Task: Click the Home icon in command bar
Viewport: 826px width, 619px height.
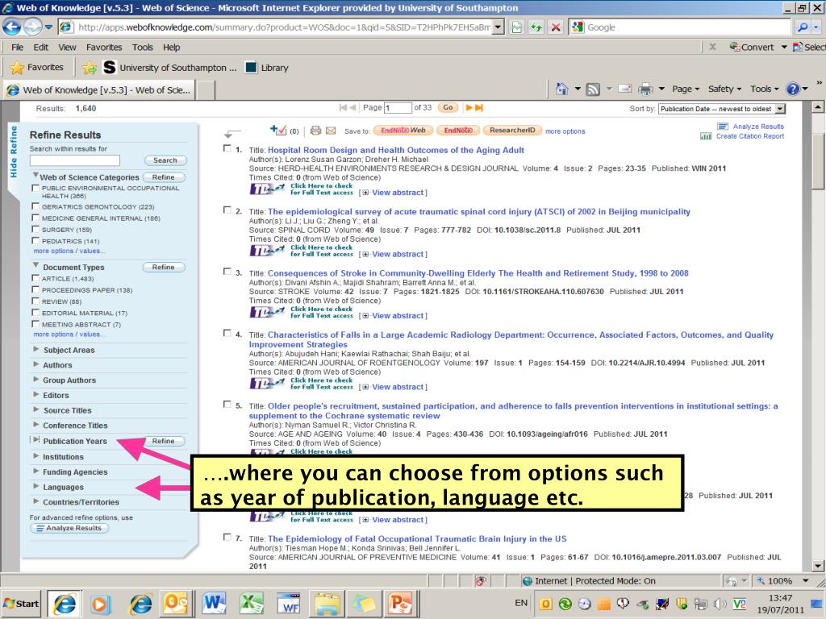Action: click(x=562, y=89)
